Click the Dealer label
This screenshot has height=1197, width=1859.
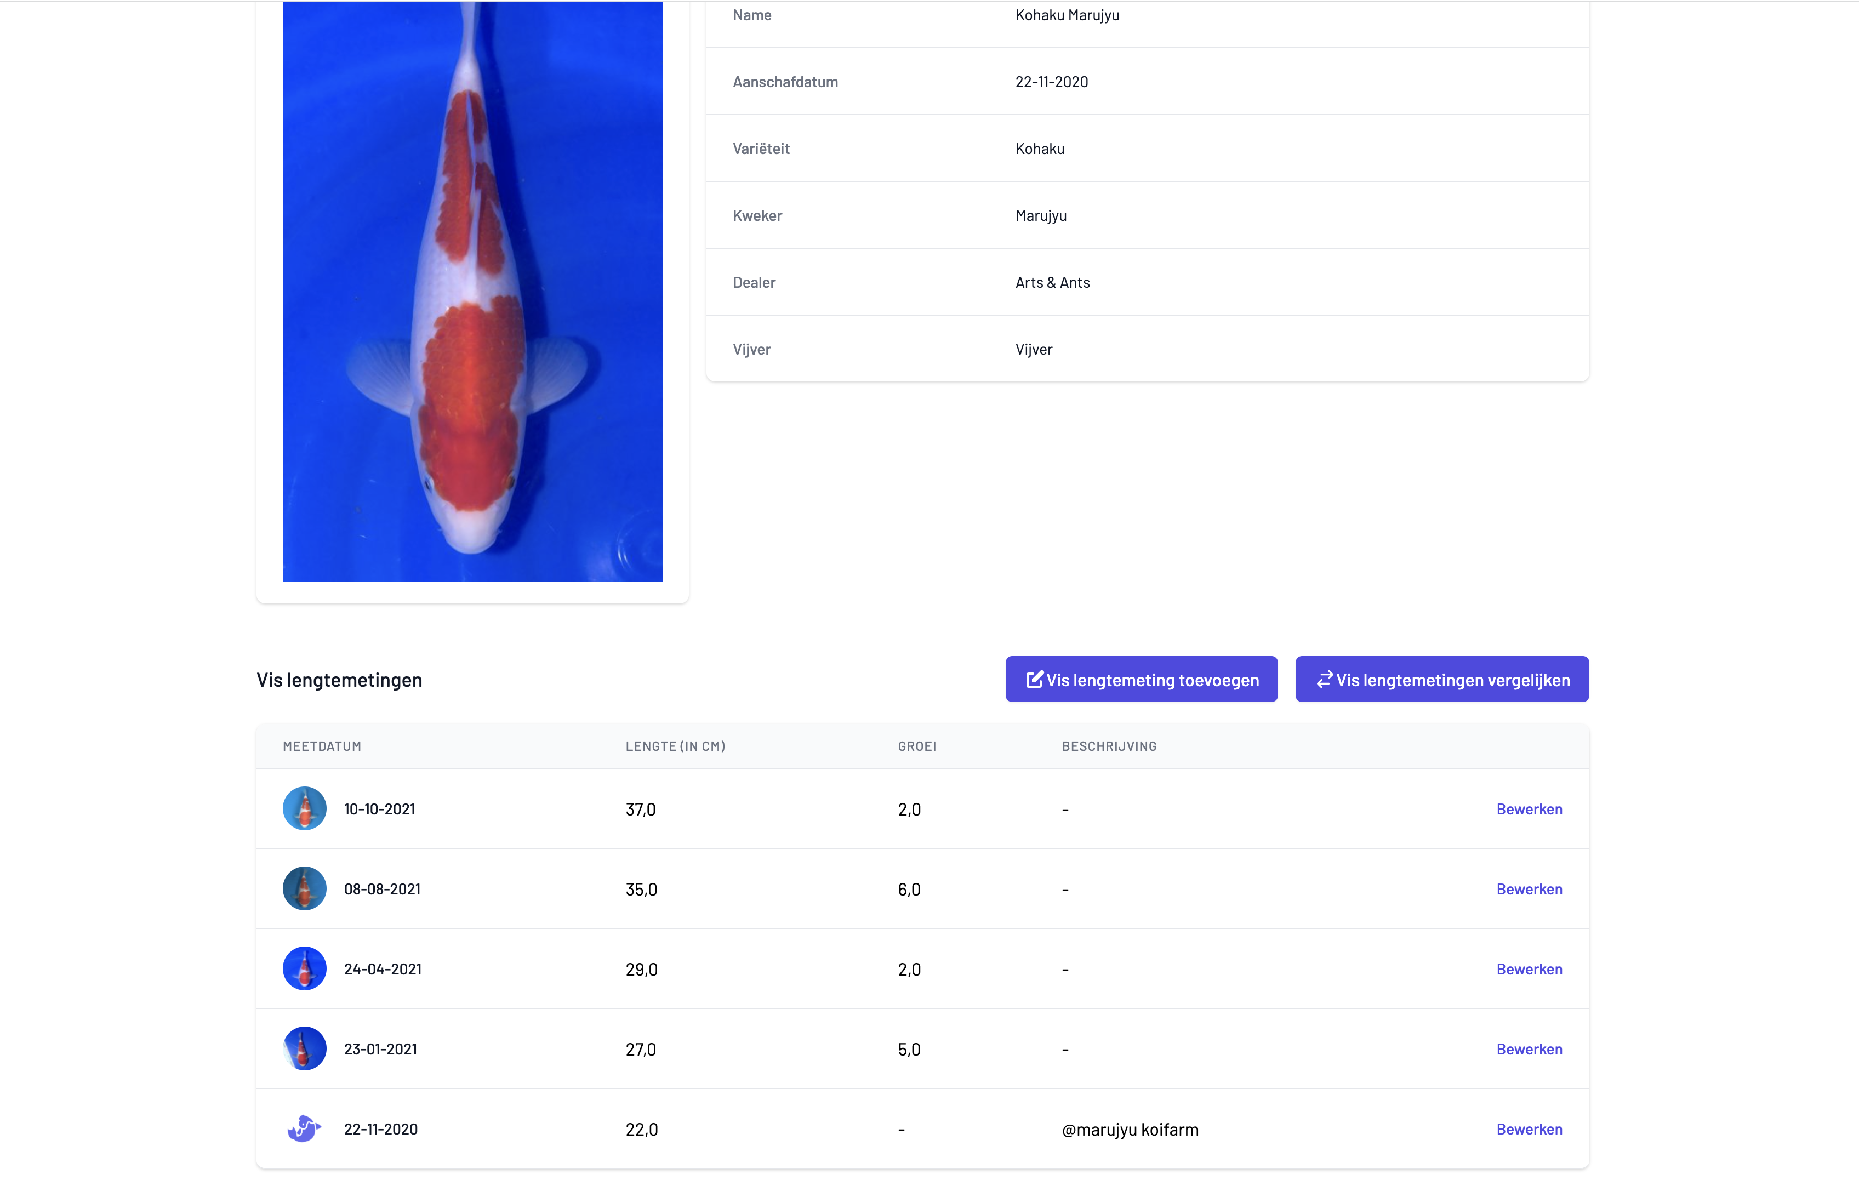click(x=754, y=282)
